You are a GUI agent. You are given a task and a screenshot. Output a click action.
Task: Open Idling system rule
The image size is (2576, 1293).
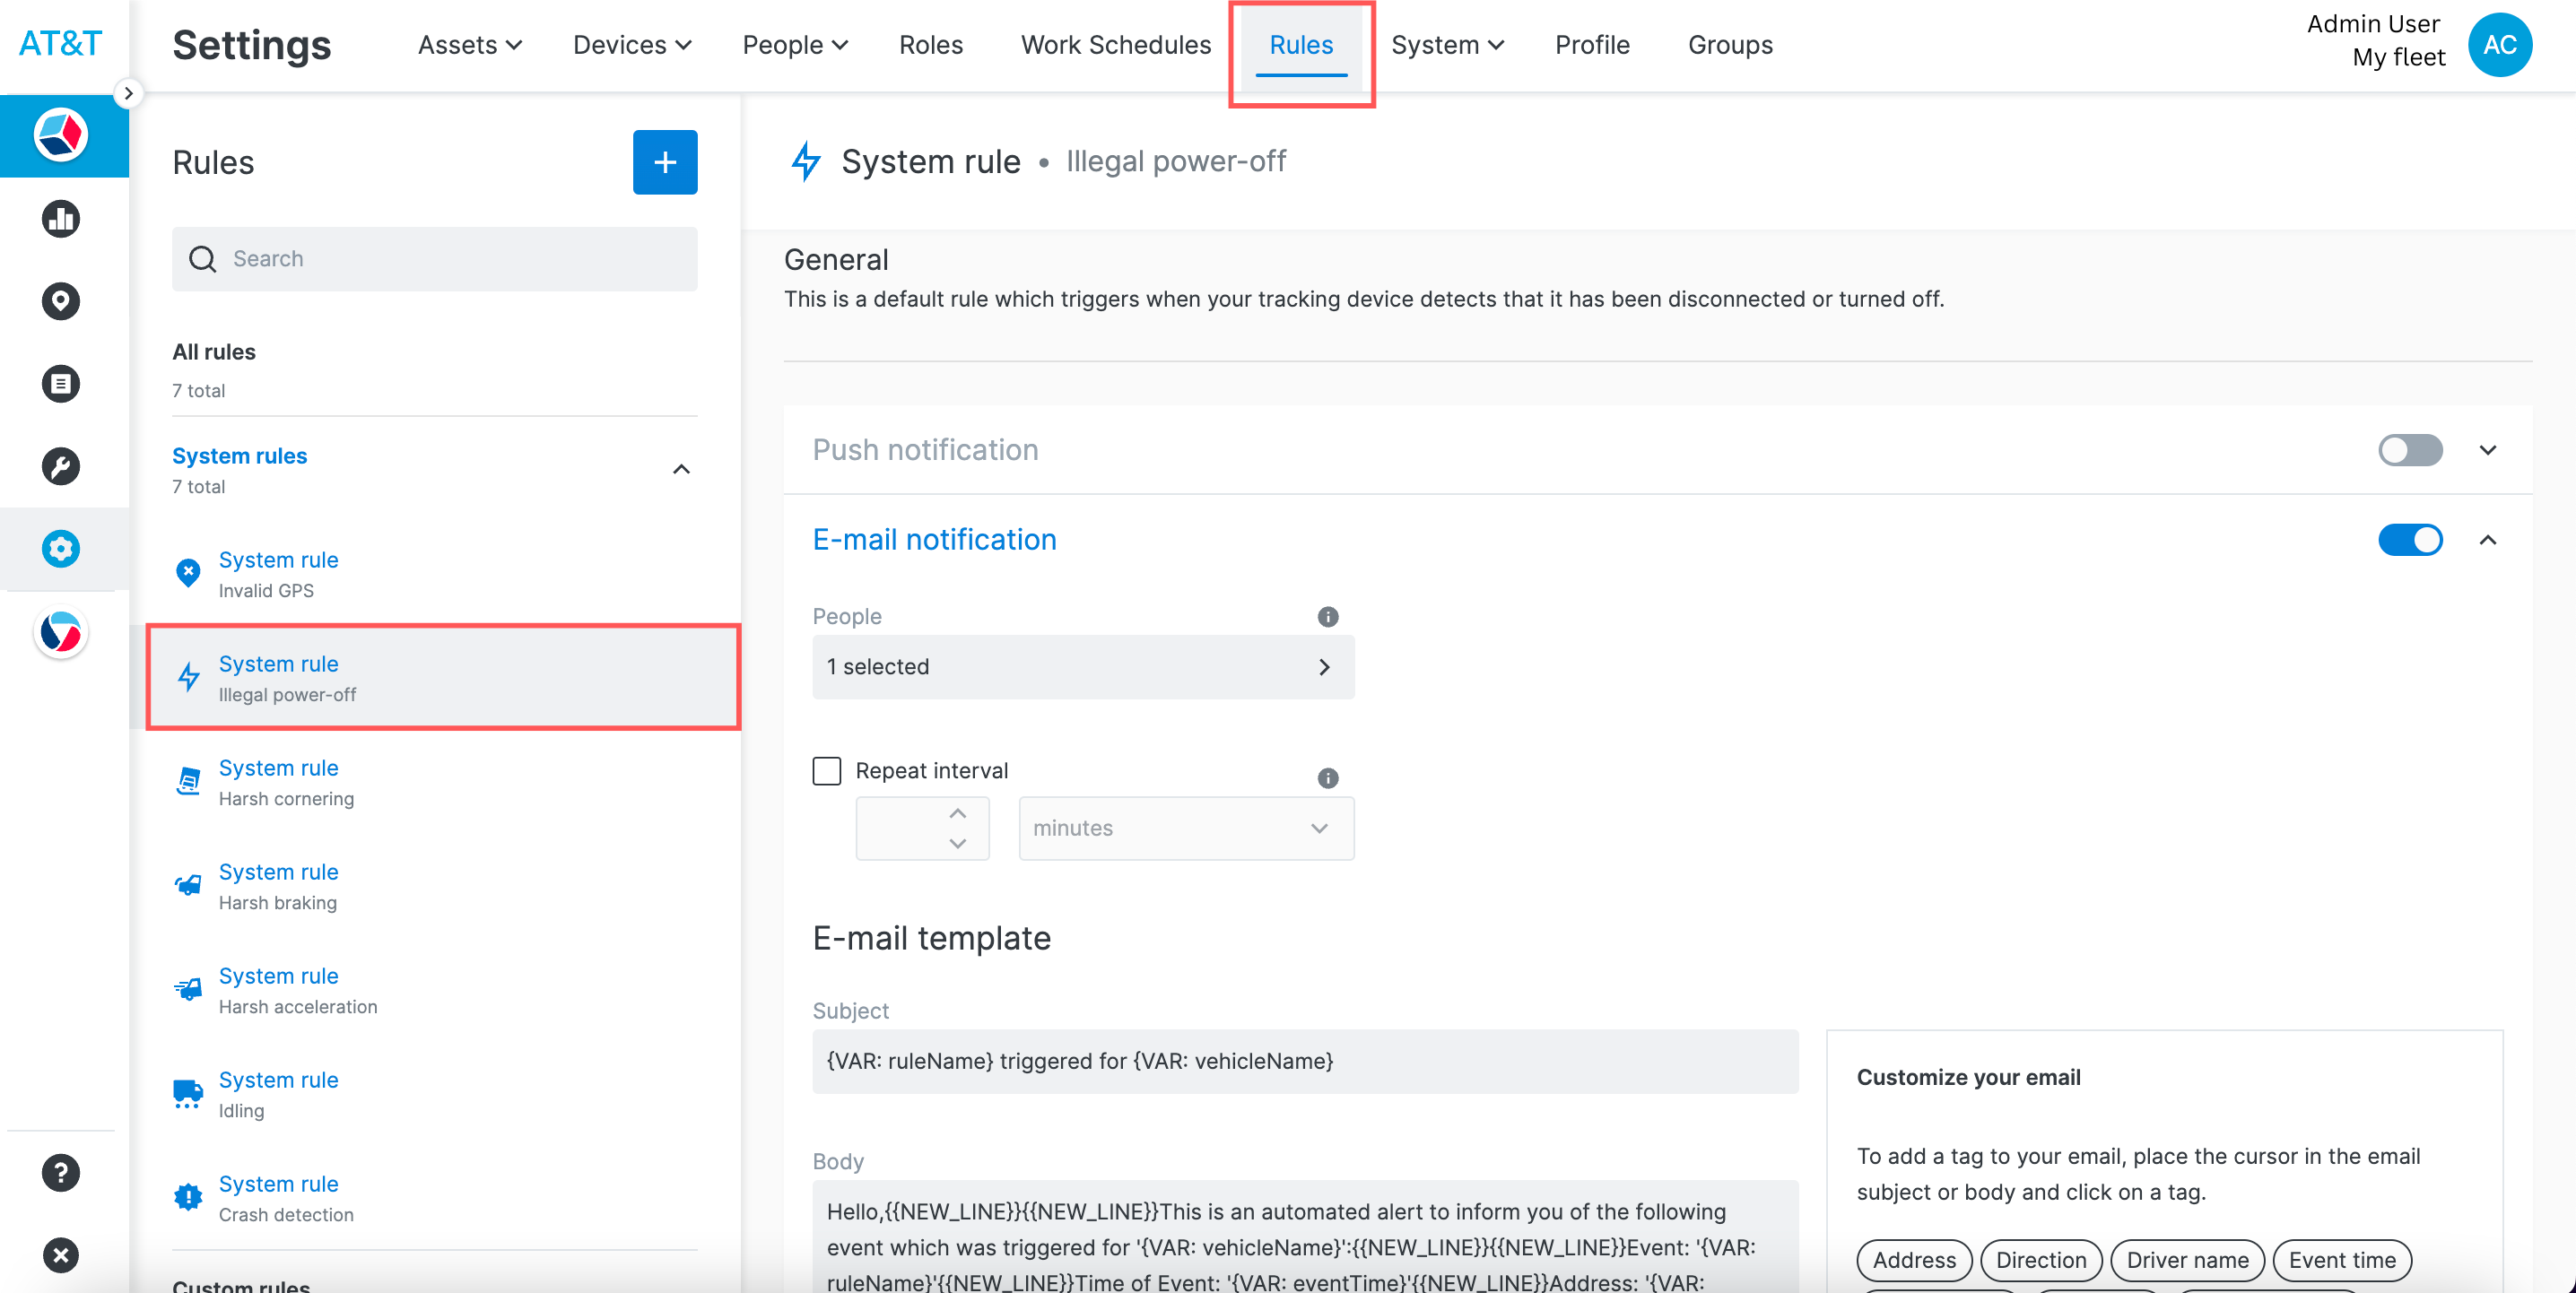click(435, 1094)
